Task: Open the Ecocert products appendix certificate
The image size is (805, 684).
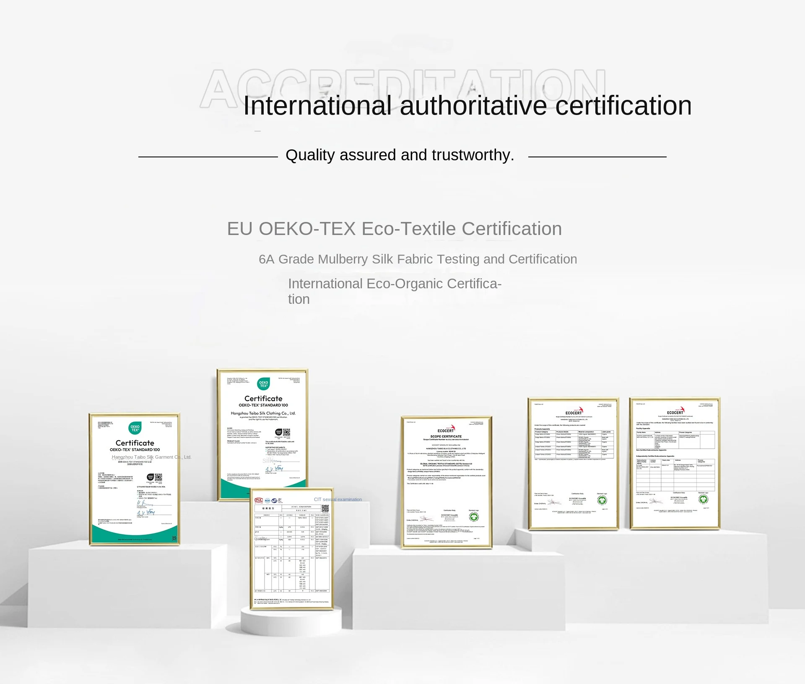Action: tap(573, 464)
